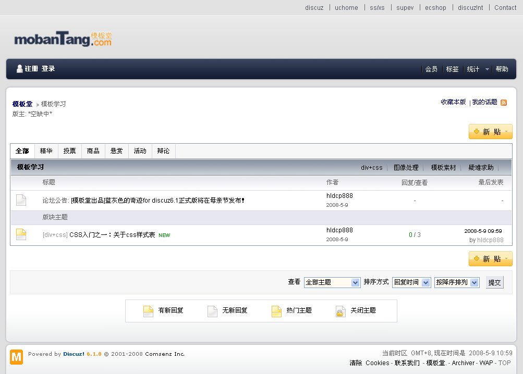Open the 按降序排列 order dropdown
Viewport: 523px width, 374px height.
pos(457,282)
